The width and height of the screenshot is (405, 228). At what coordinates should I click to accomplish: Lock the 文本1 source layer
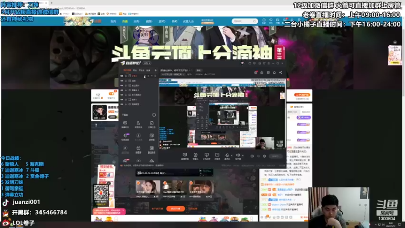tap(126, 76)
